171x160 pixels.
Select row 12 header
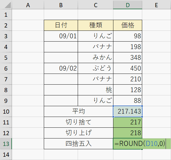click(x=6, y=133)
